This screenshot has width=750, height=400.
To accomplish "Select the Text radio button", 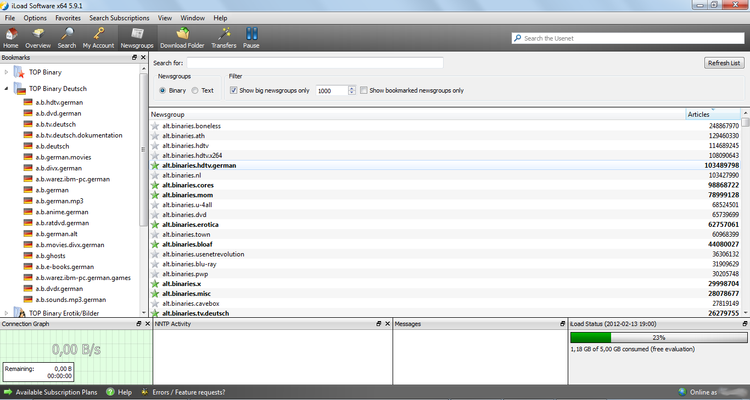I will tap(195, 90).
